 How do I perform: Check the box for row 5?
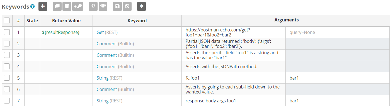[x=7, y=78]
